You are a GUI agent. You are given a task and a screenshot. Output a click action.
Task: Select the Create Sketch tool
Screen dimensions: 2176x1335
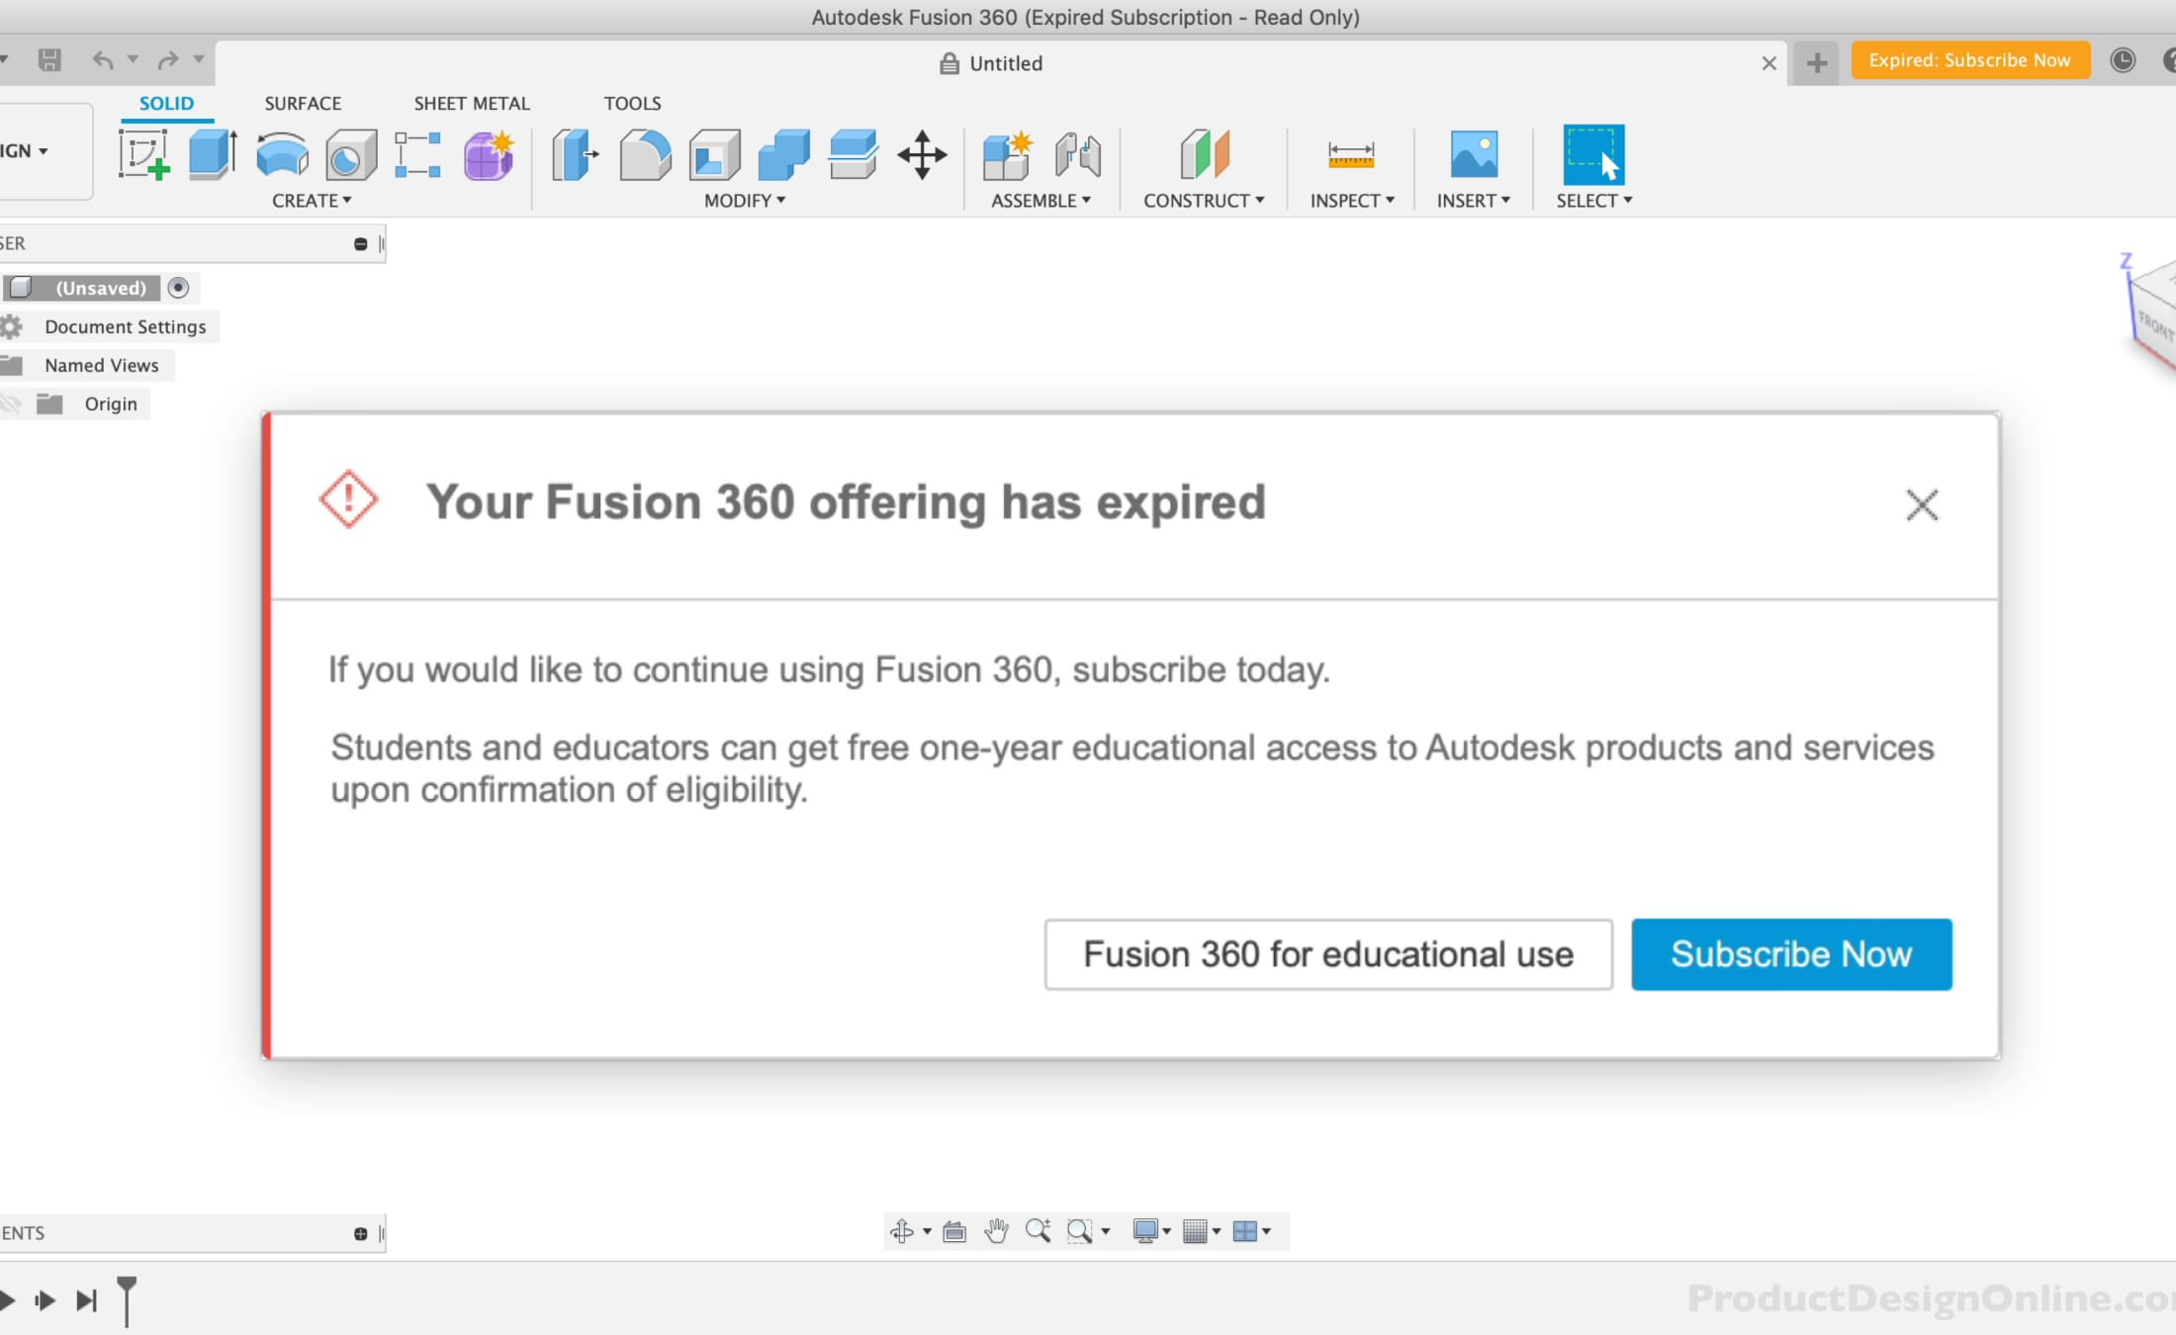(143, 155)
